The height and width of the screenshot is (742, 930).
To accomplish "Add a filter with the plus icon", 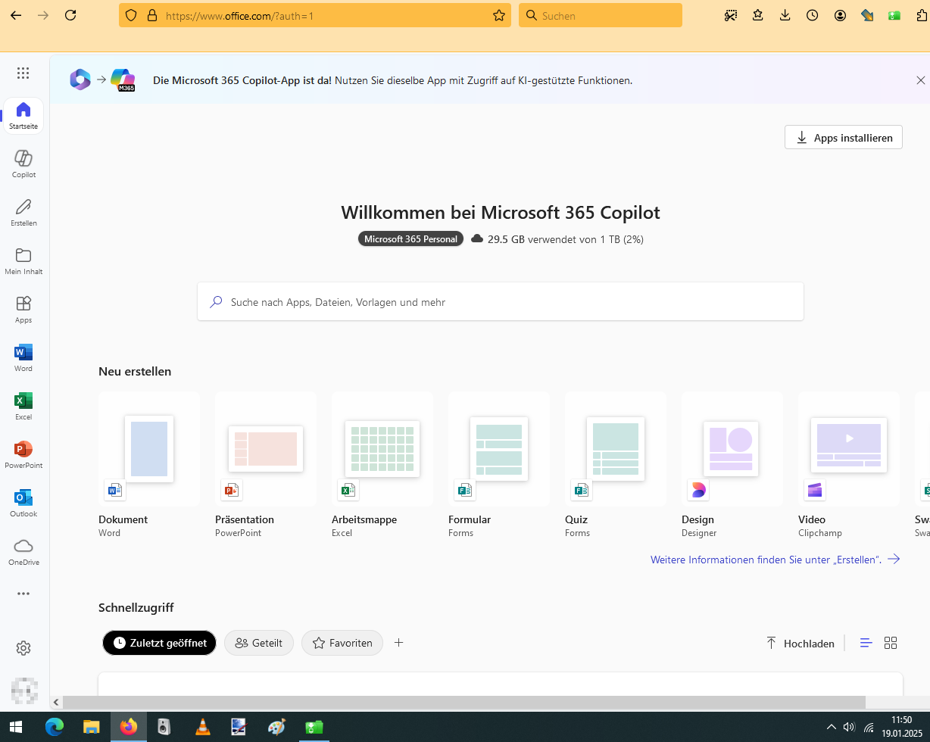I will pyautogui.click(x=399, y=643).
